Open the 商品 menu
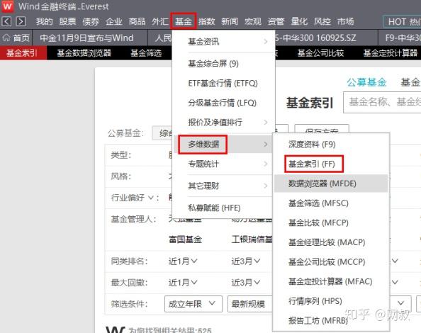Viewport: 421px width, 333px height. tap(137, 21)
